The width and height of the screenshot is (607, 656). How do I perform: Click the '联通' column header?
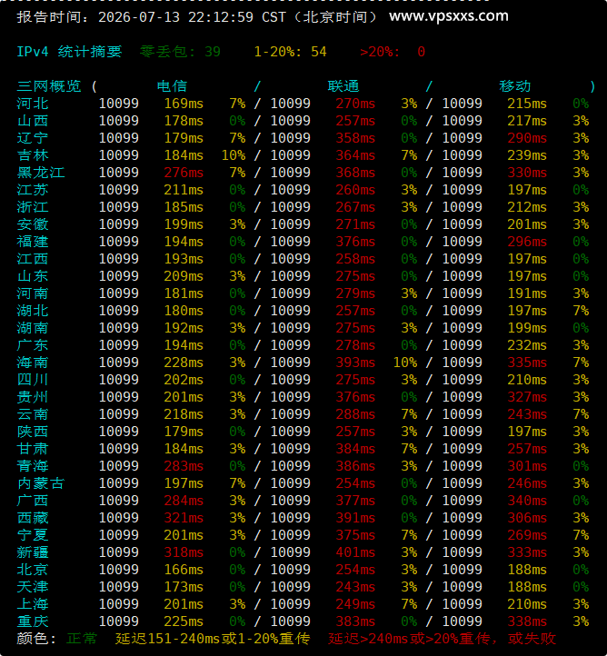point(343,86)
